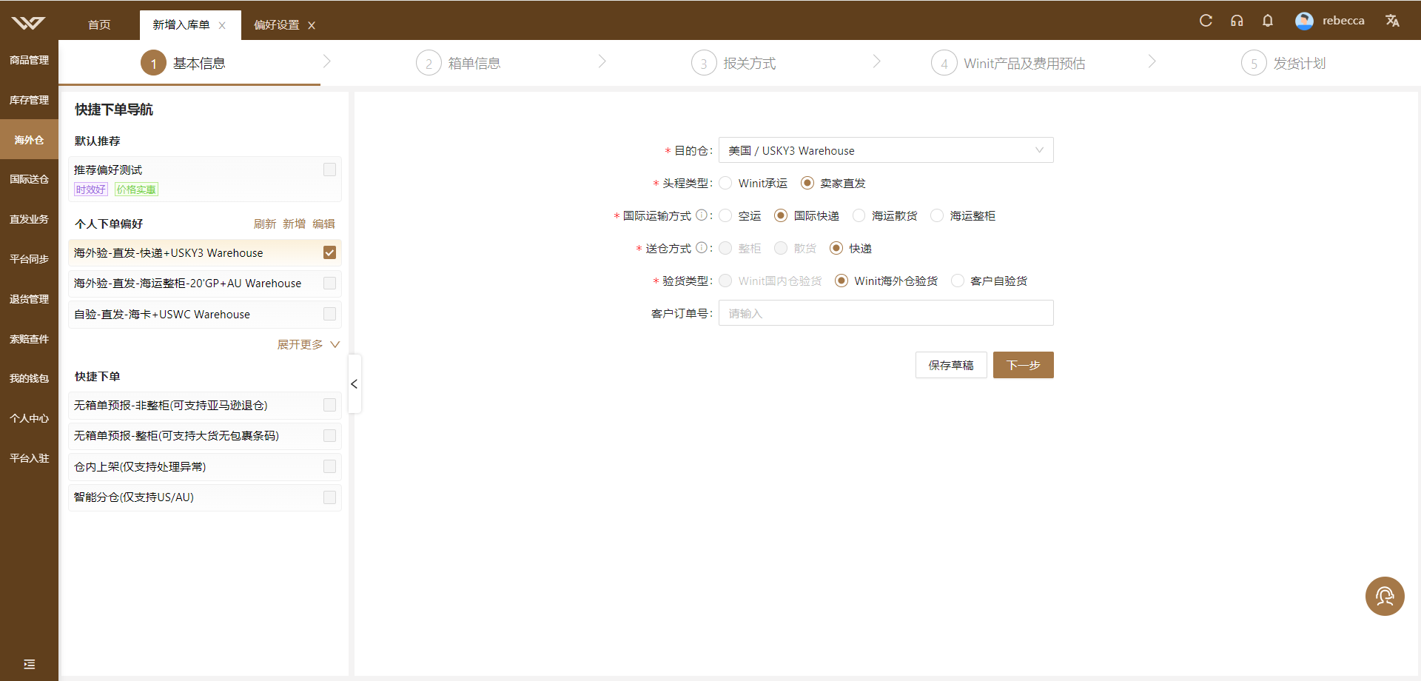This screenshot has height=681, width=1421.
Task: Click step 1 基本信息 circle
Action: coord(153,63)
